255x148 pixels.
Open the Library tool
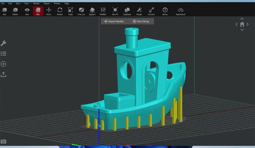point(165,11)
